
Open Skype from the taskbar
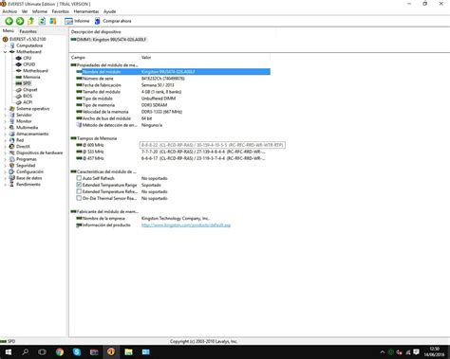(x=77, y=351)
